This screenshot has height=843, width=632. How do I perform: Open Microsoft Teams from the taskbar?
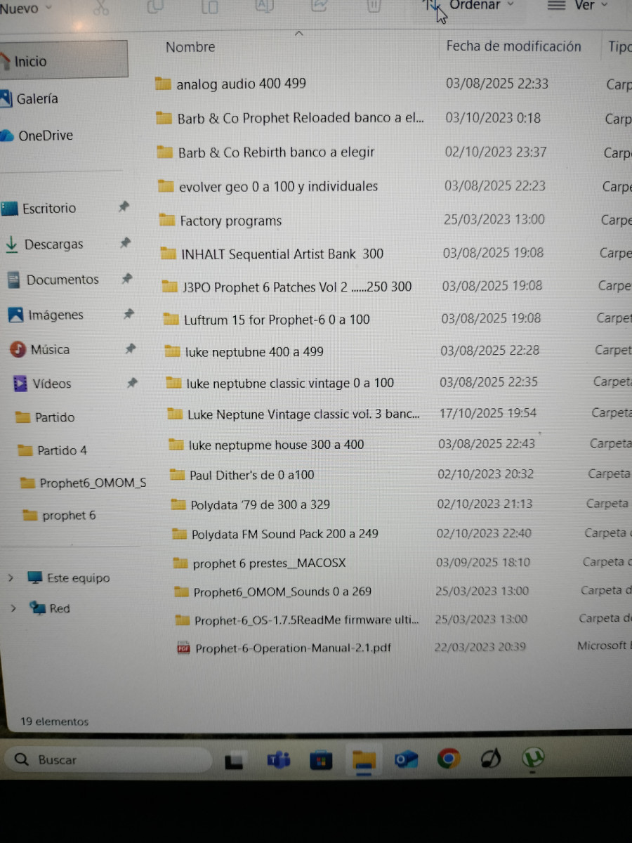point(279,760)
